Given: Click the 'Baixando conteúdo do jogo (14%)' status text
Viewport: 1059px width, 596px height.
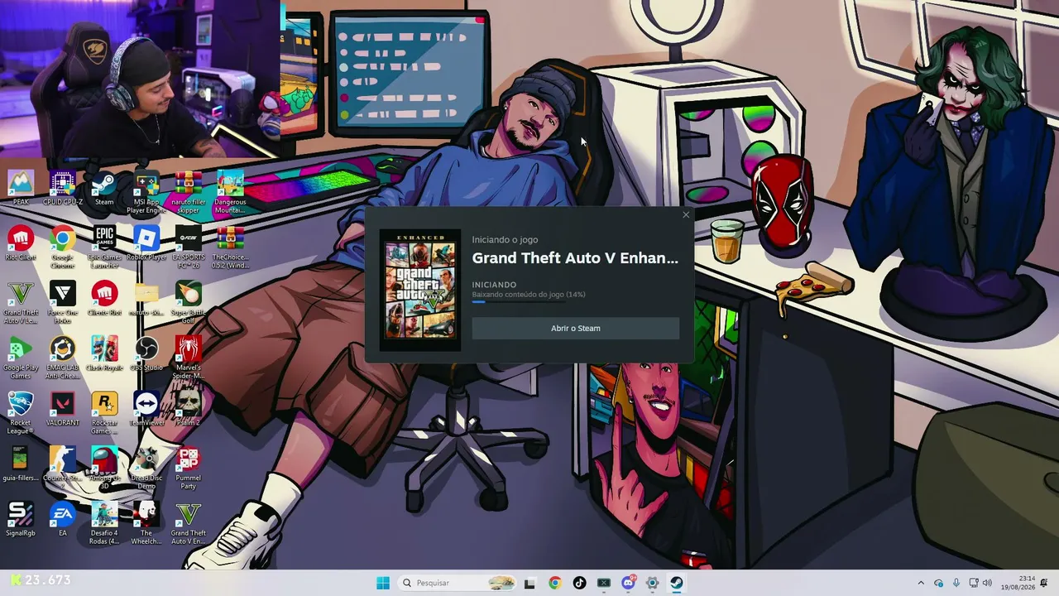Looking at the screenshot, I should tap(529, 295).
